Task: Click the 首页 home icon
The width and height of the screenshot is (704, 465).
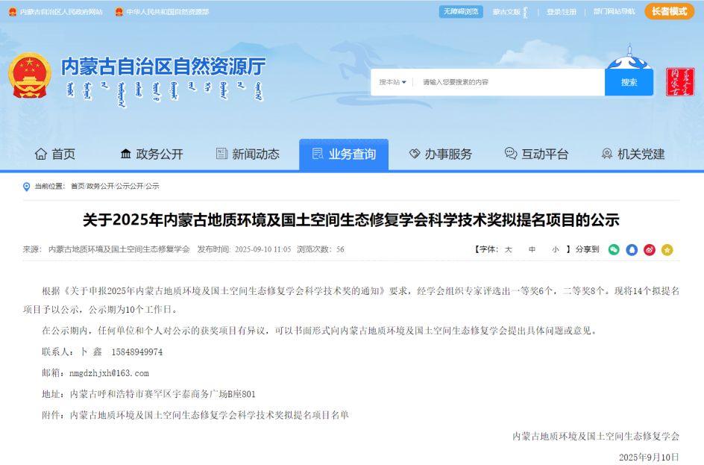Action: coord(41,154)
